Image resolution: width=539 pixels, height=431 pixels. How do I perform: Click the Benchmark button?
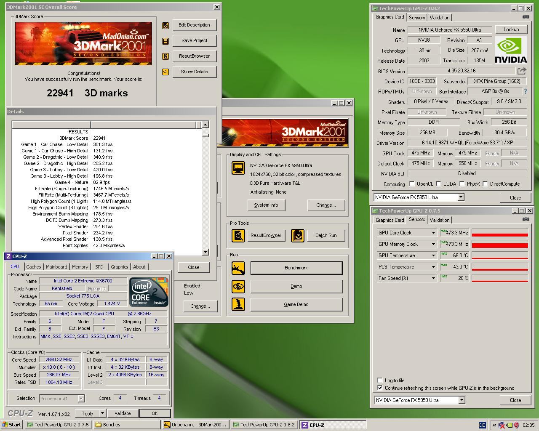pos(296,268)
